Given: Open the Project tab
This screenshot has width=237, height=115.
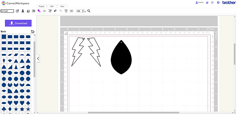Looking at the screenshot, I should point(41,6).
